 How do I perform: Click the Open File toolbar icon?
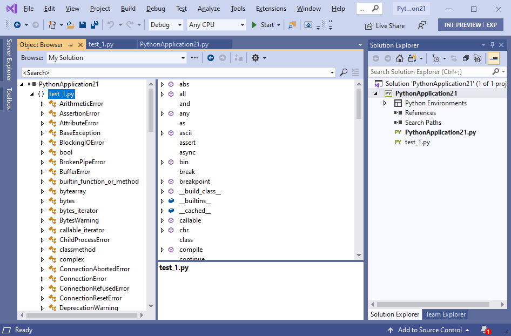pyautogui.click(x=70, y=25)
